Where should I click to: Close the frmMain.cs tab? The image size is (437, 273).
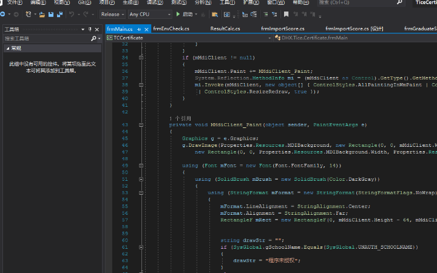[x=146, y=29]
